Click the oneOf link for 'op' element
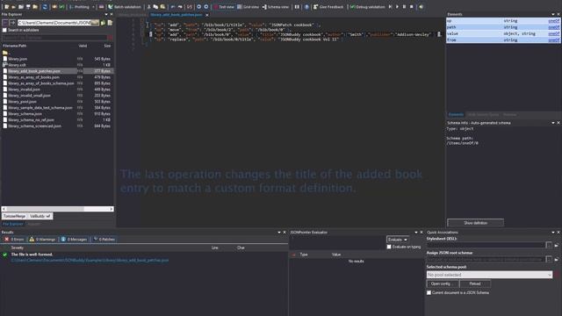Viewport: 562px width, 316px height. [x=554, y=21]
